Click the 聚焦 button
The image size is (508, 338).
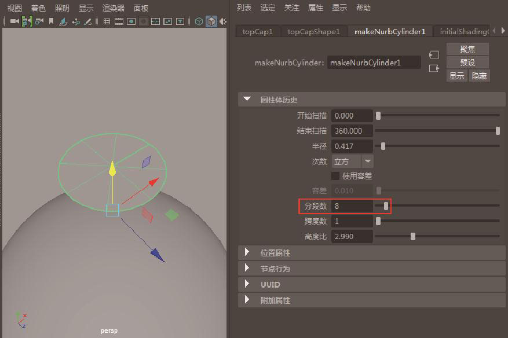467,49
